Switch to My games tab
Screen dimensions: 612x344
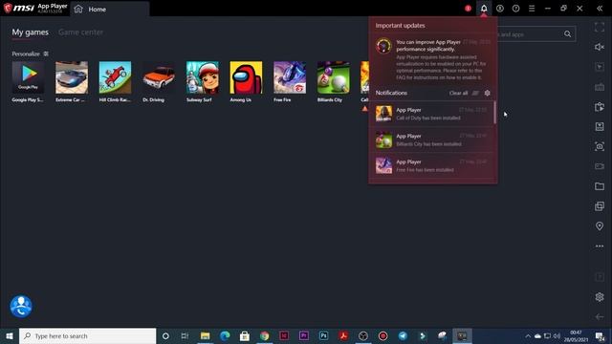(30, 32)
